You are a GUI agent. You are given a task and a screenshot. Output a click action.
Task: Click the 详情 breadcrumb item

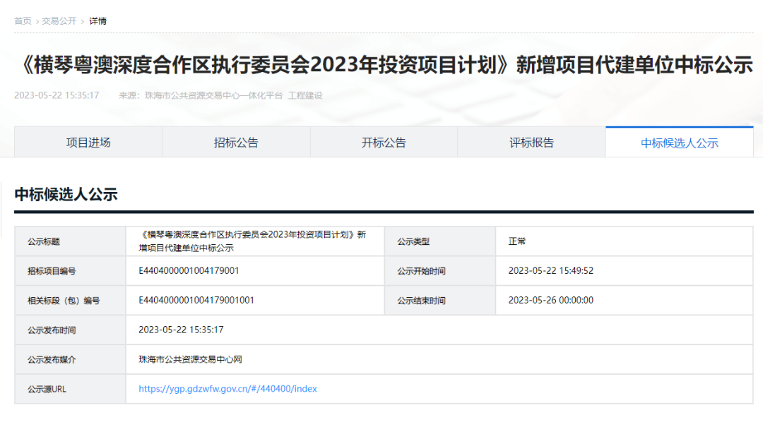98,21
